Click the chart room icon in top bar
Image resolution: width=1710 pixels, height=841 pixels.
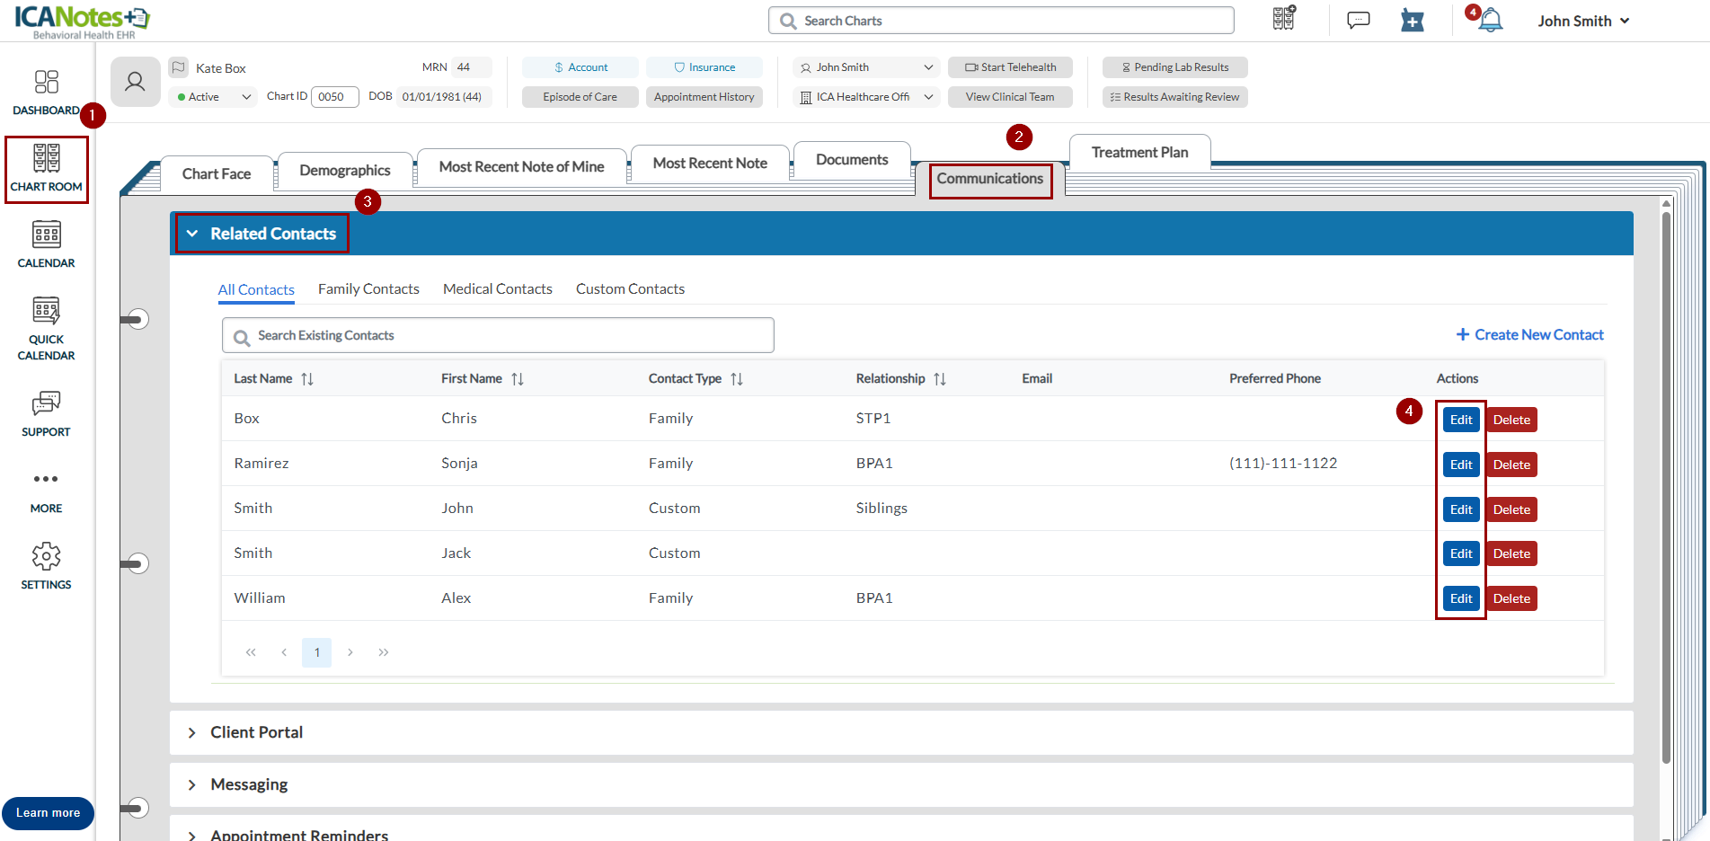1284,20
